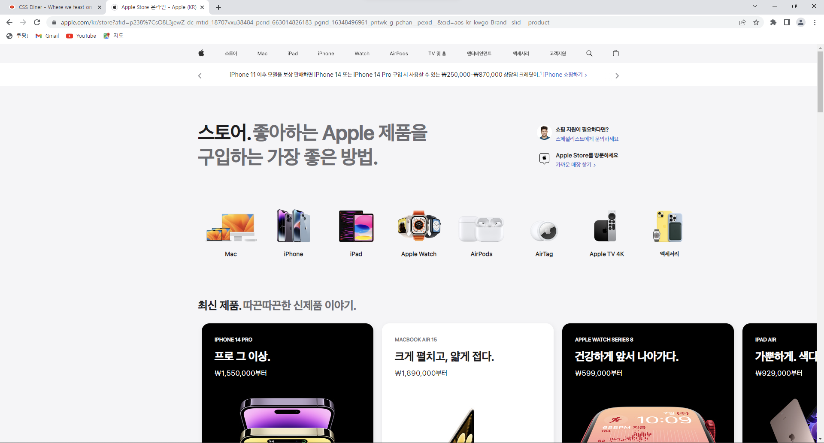This screenshot has width=824, height=443.
Task: Click the vertical page scrollbar thumb
Action: tap(820, 81)
